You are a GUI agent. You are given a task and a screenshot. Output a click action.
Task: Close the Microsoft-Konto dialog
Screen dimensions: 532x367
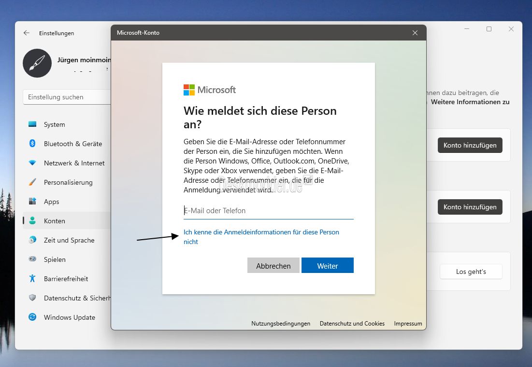pyautogui.click(x=415, y=33)
